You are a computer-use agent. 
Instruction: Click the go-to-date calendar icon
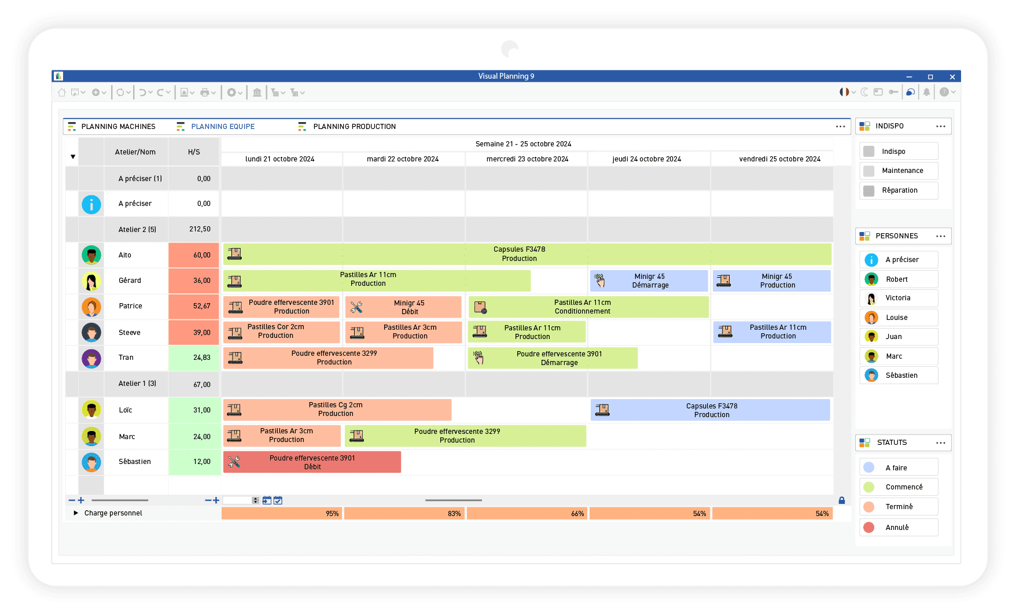pyautogui.click(x=267, y=500)
